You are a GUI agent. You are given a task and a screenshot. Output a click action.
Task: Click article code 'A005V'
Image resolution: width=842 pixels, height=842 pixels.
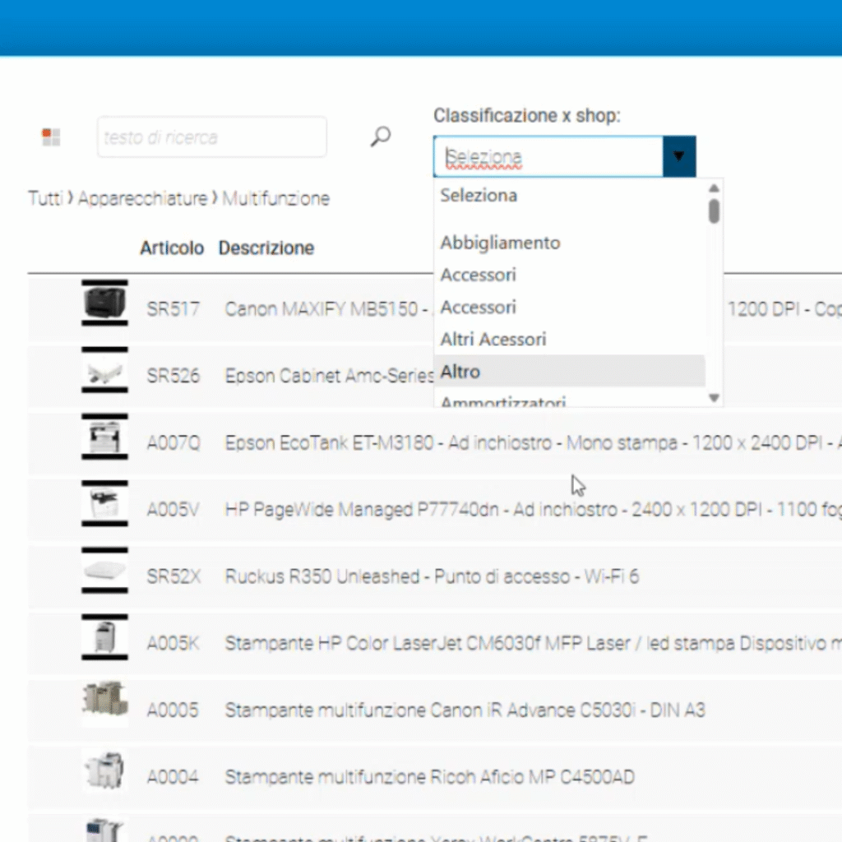pos(173,510)
